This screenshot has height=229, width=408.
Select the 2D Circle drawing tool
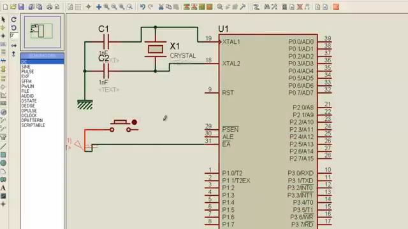coord(3,163)
